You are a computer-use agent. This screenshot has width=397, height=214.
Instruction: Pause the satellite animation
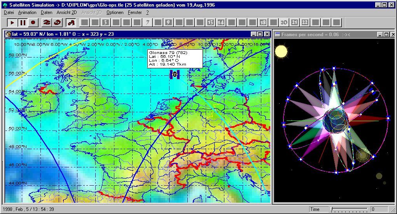[23, 23]
